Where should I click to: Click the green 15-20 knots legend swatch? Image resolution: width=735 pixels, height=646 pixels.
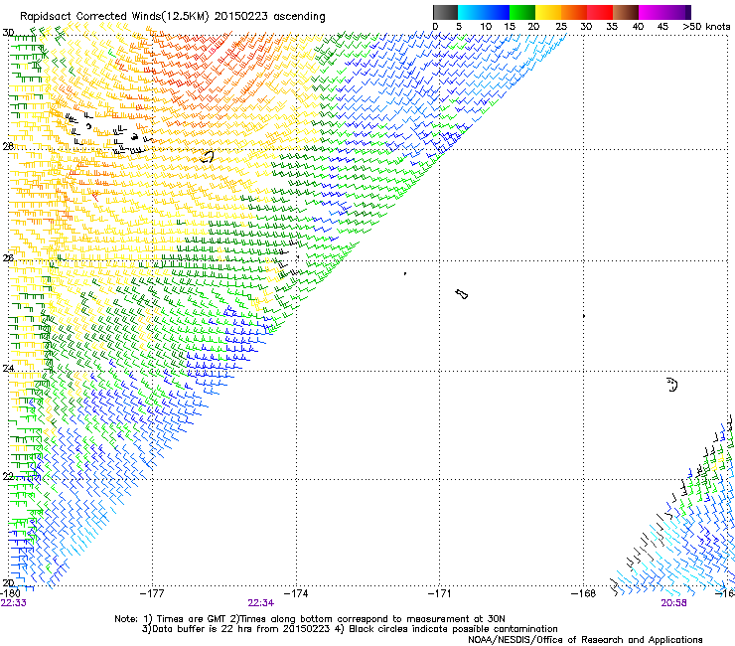pos(522,12)
